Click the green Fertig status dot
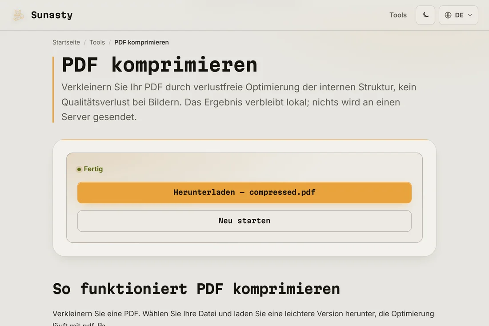The height and width of the screenshot is (326, 489). 79,169
